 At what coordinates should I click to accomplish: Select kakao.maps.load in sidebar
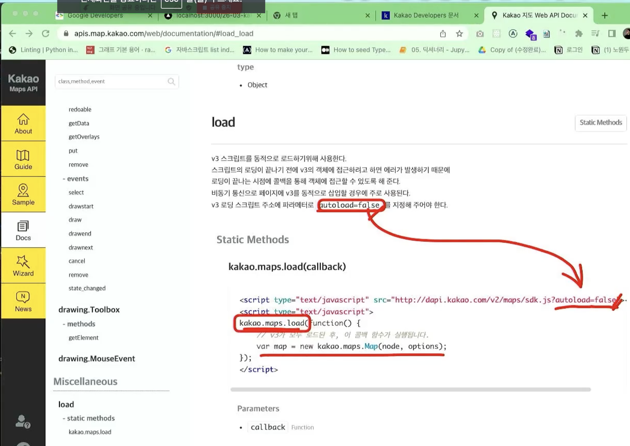coord(90,432)
